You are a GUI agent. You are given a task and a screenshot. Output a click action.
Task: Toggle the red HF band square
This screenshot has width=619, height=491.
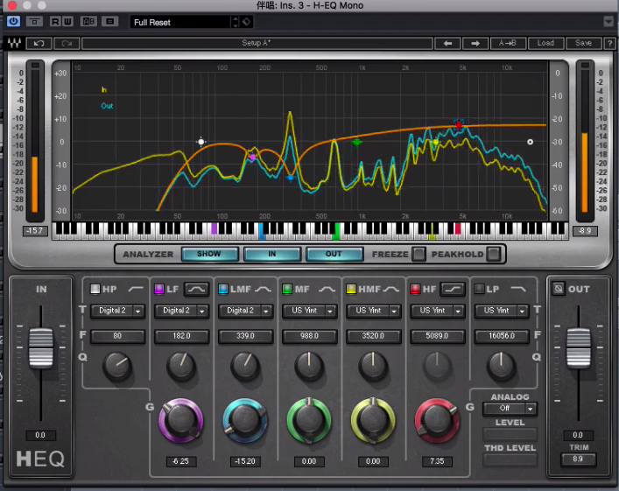click(x=415, y=289)
